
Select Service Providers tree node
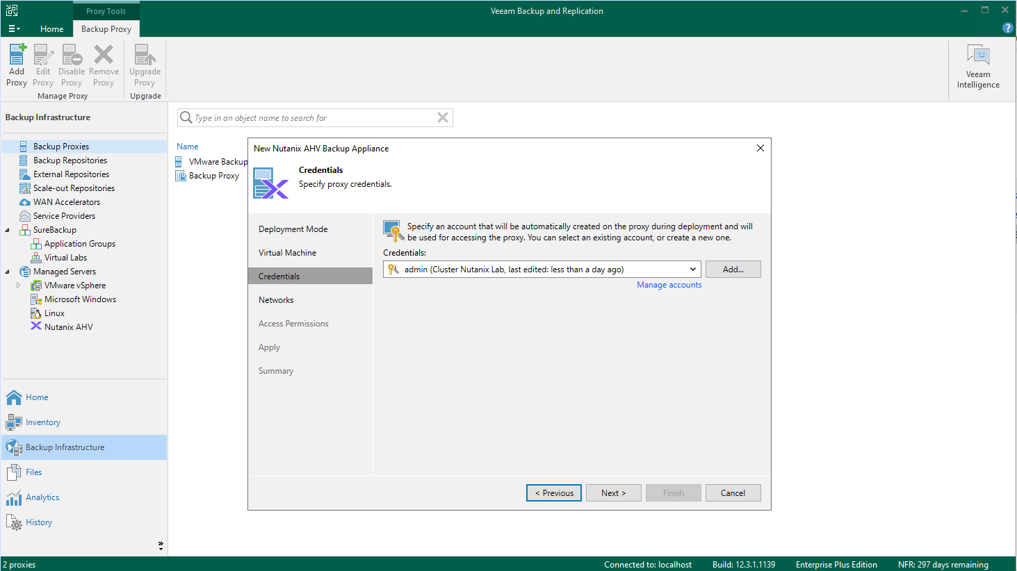click(x=64, y=216)
